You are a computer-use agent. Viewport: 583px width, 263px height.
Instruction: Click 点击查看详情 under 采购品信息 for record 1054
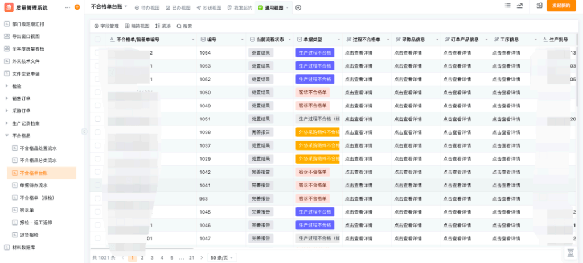[x=408, y=52]
